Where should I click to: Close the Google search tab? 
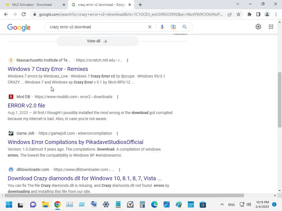130,5
